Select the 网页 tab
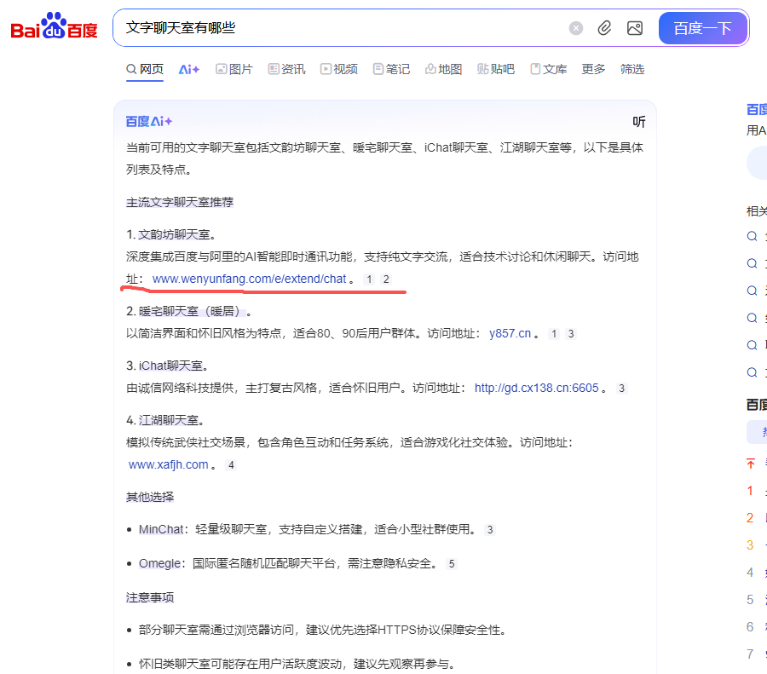The height and width of the screenshot is (674, 767). coord(145,69)
